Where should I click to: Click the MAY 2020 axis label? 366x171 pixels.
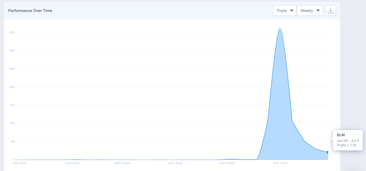click(x=227, y=163)
